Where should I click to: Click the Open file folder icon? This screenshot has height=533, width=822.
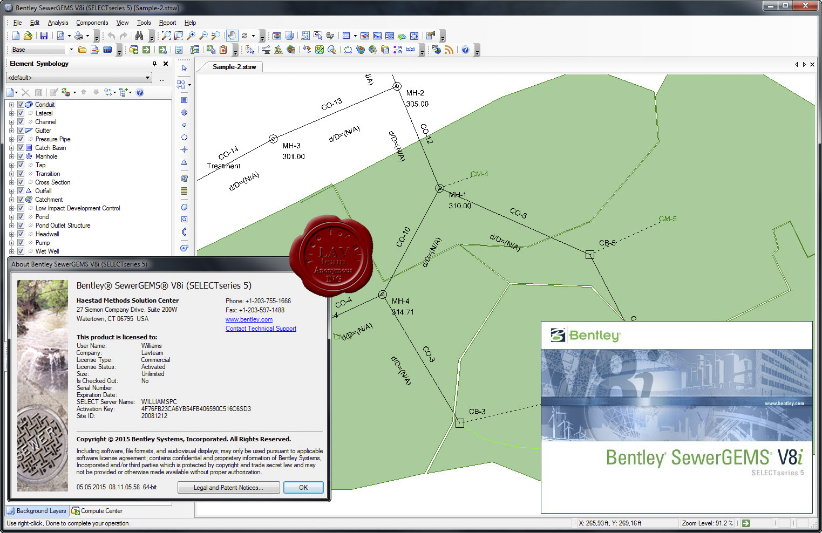[x=28, y=36]
